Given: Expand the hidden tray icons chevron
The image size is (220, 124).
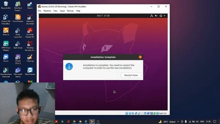Looking at the screenshot, I should tap(178, 122).
